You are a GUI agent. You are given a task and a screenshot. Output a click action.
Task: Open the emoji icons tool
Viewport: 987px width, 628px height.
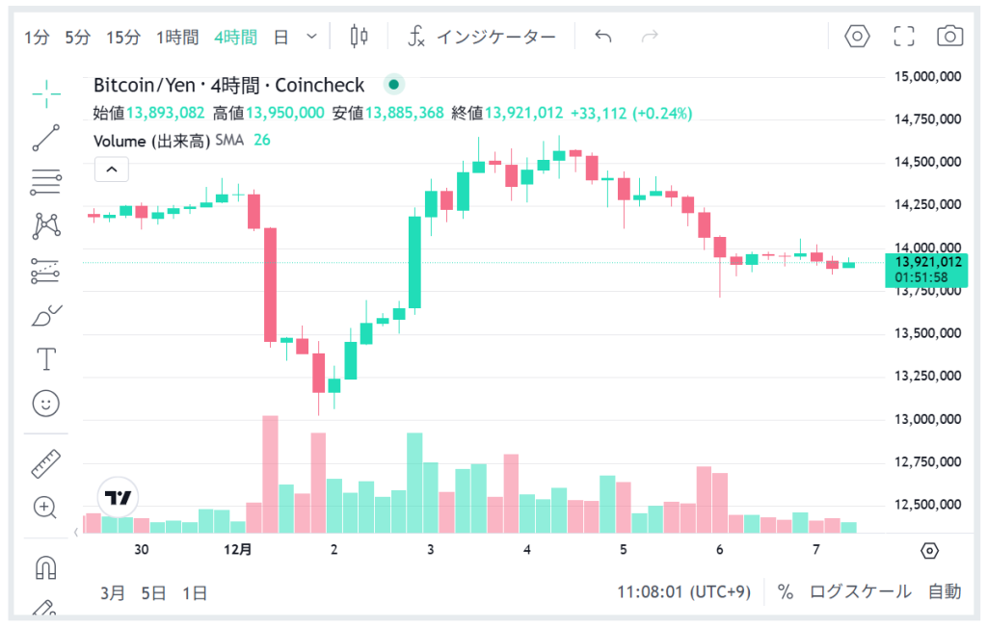(x=46, y=404)
